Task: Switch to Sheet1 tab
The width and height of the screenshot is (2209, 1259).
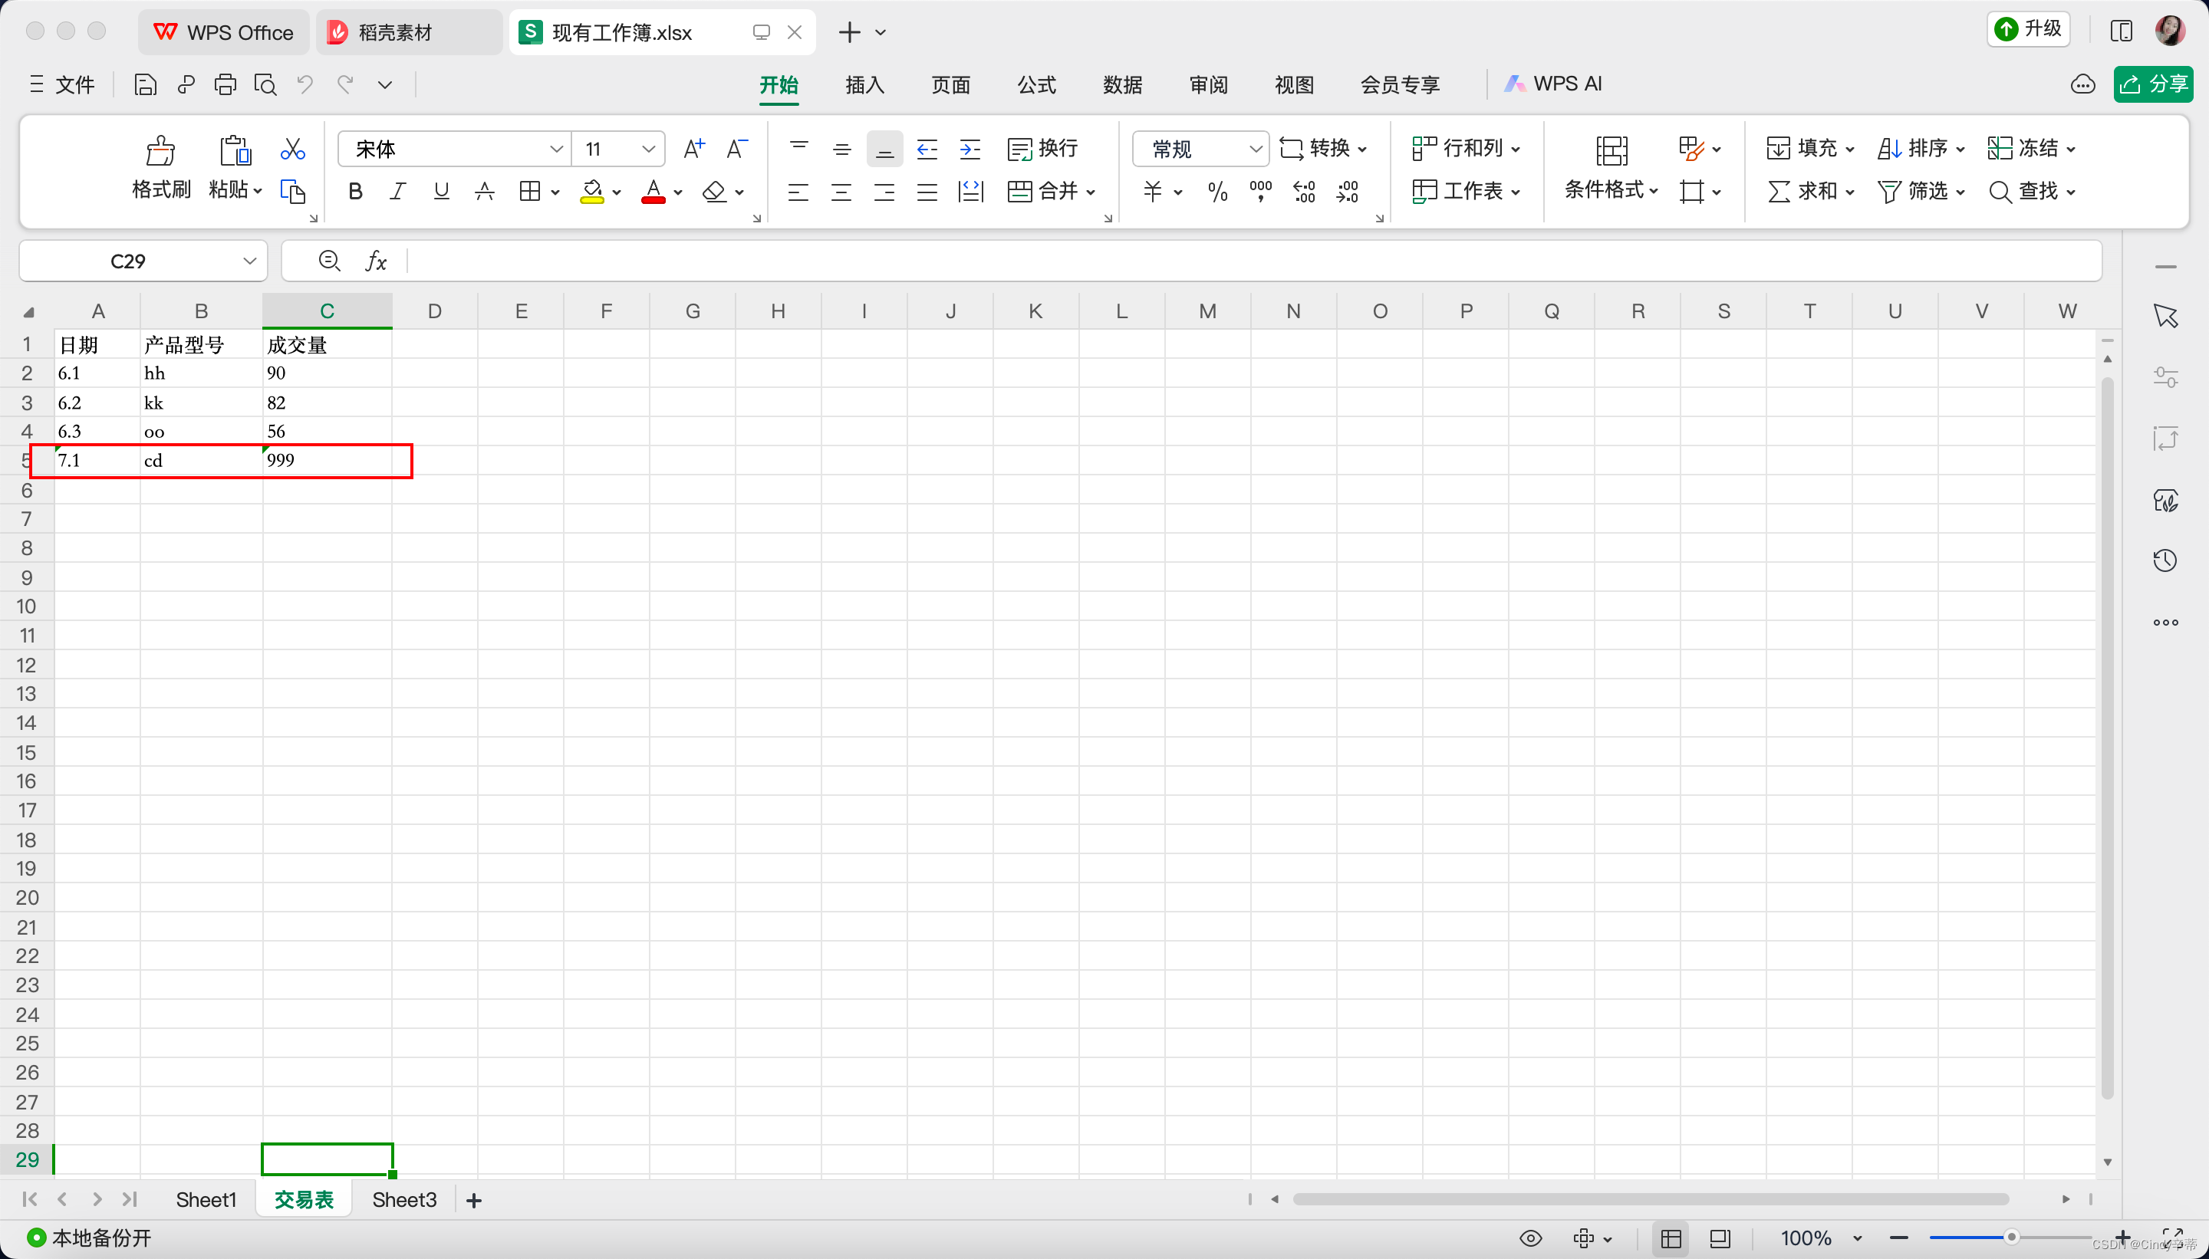Action: (208, 1200)
